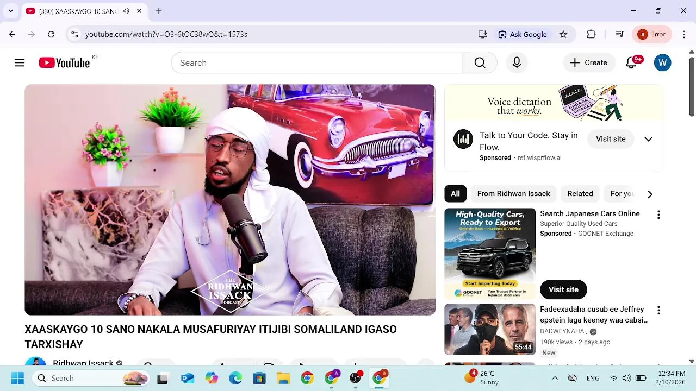Viewport: 696px width, 391px height.
Task: Go to the YouTube home logo
Action: 64,63
